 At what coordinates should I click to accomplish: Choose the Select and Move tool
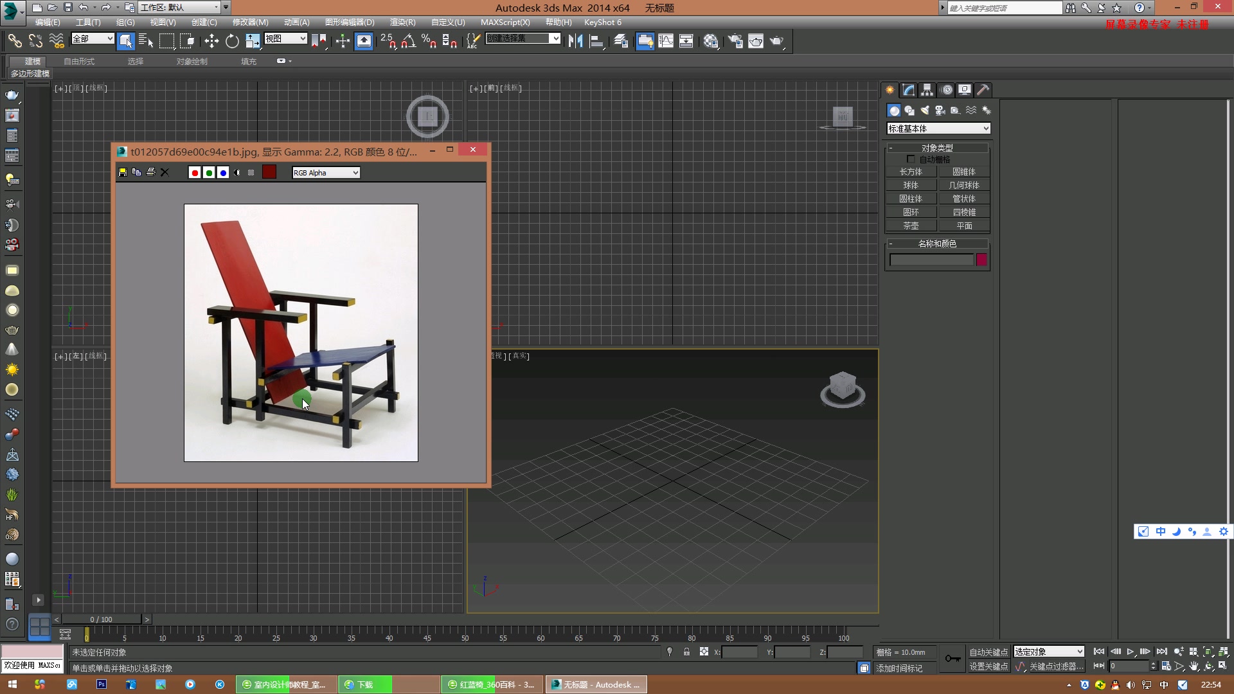[x=211, y=41]
